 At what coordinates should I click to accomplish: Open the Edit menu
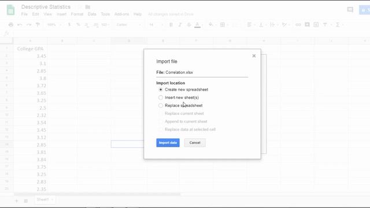pos(36,14)
